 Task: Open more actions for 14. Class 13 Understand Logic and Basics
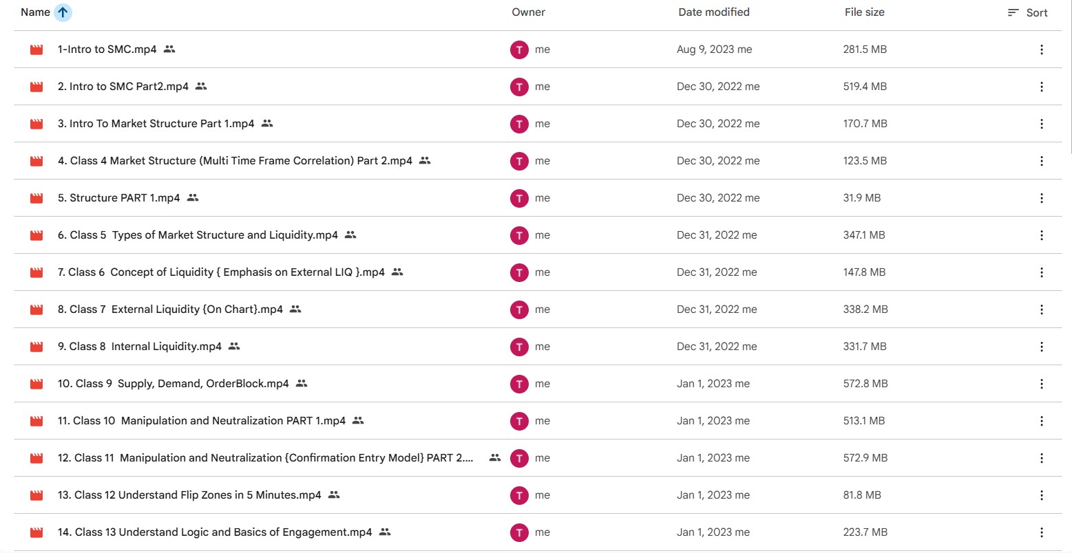tap(1041, 532)
